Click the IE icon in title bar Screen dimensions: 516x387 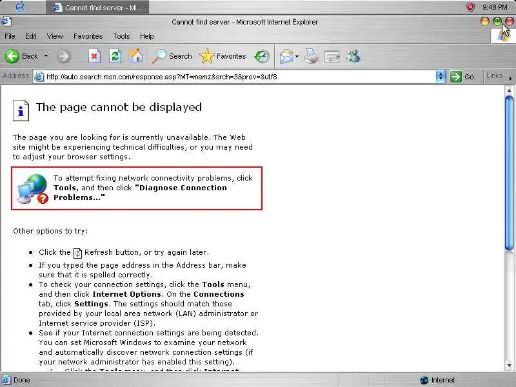click(x=6, y=22)
